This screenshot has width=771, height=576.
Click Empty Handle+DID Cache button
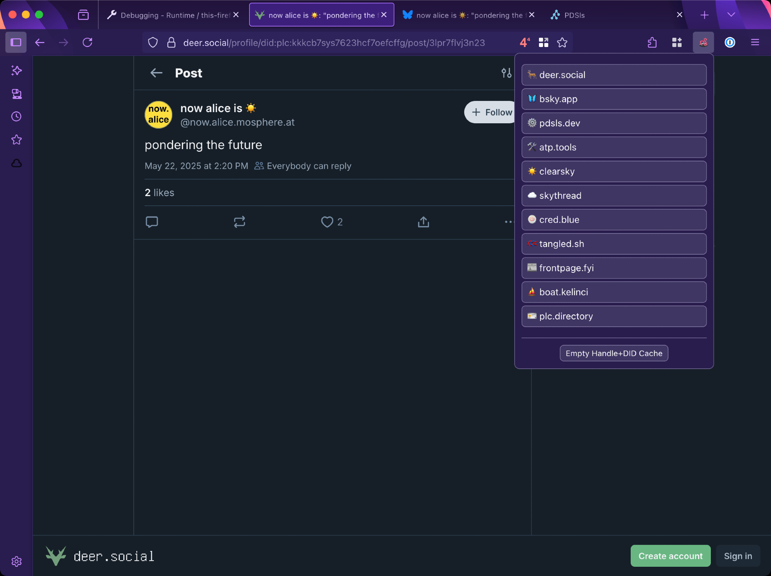point(614,353)
